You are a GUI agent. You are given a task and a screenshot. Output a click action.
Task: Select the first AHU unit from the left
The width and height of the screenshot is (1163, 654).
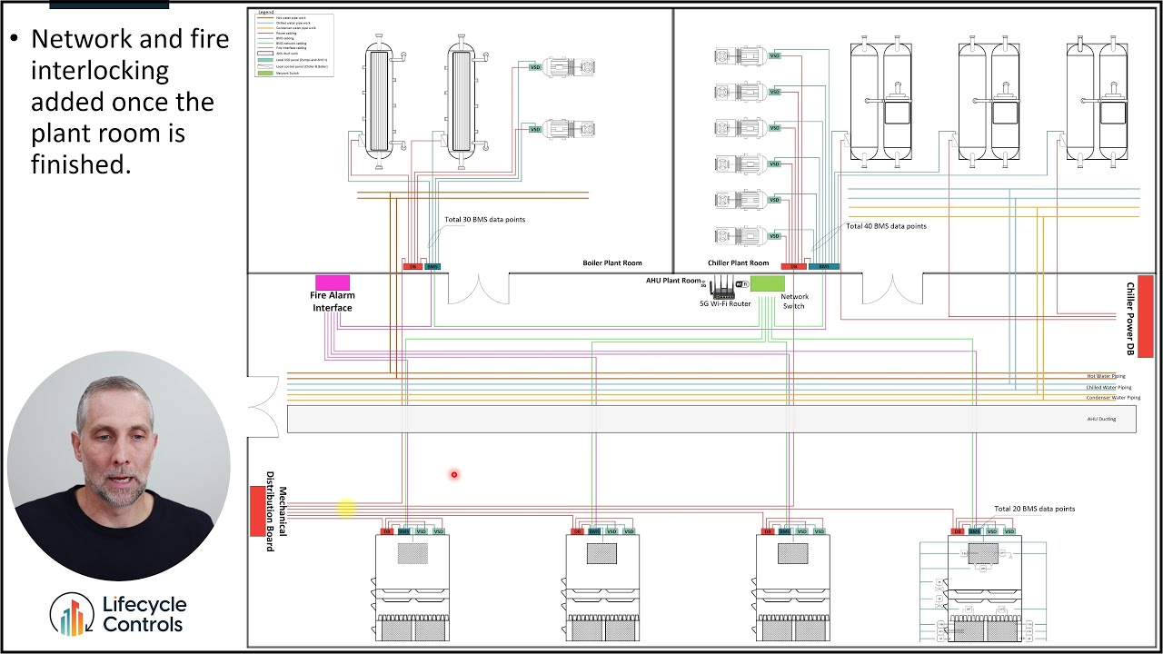[413, 589]
